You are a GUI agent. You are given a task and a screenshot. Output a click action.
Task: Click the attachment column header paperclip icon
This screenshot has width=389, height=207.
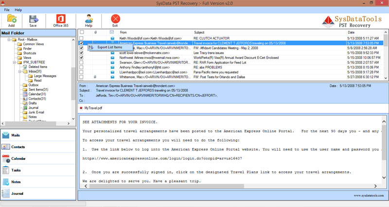95,32
